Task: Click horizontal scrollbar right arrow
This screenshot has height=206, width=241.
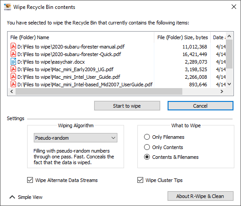Action: (221, 91)
